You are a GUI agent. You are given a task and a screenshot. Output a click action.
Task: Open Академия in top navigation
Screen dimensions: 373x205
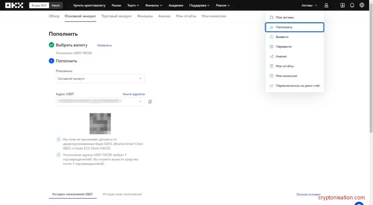pyautogui.click(x=176, y=5)
